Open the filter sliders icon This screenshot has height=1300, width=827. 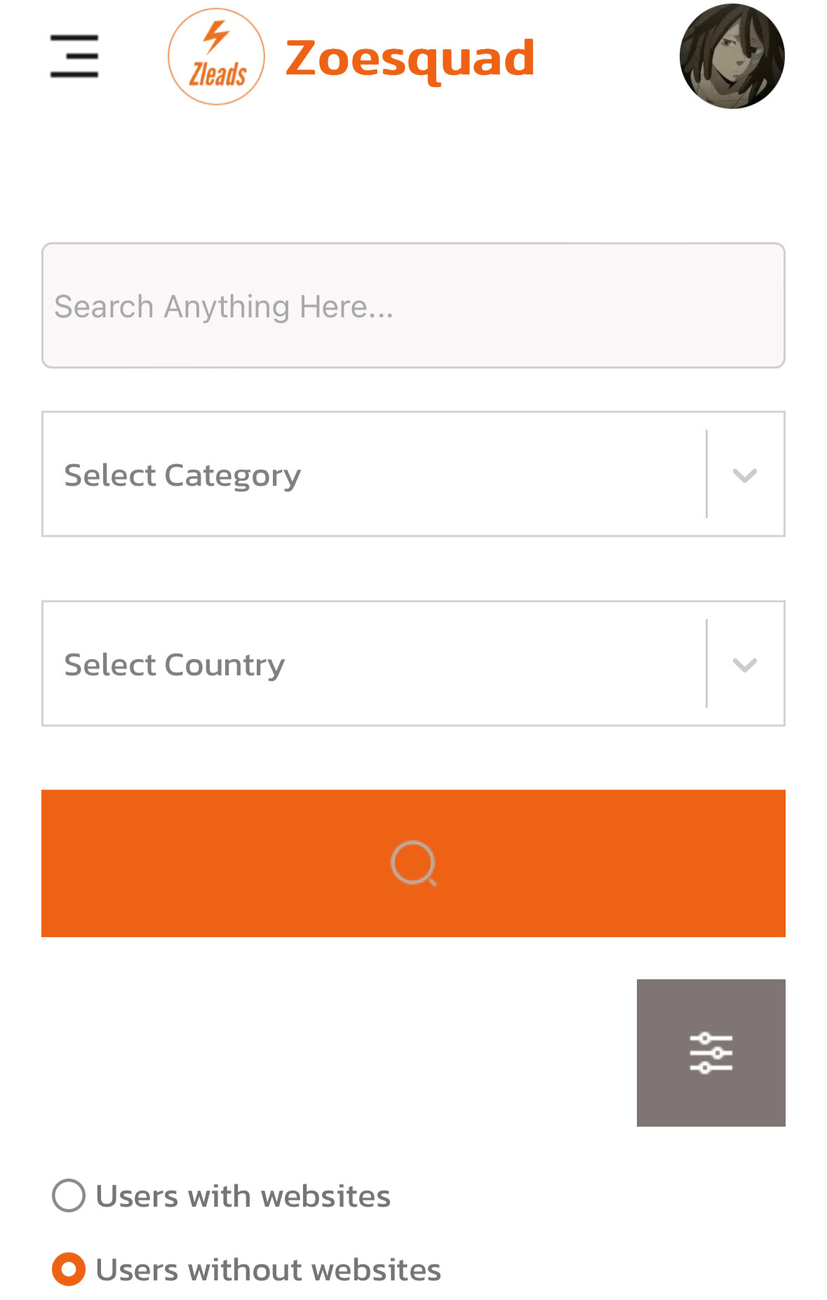[711, 1052]
